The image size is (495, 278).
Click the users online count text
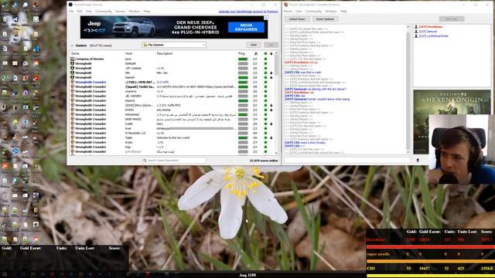tap(264, 161)
